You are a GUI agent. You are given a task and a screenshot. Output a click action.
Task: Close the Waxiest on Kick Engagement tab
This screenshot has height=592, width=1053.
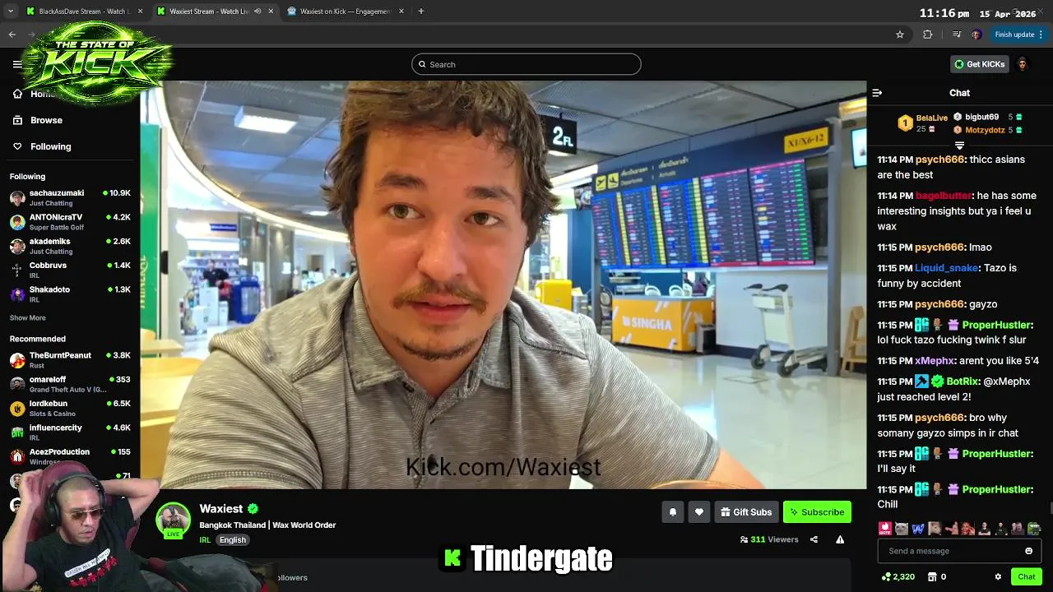(401, 12)
